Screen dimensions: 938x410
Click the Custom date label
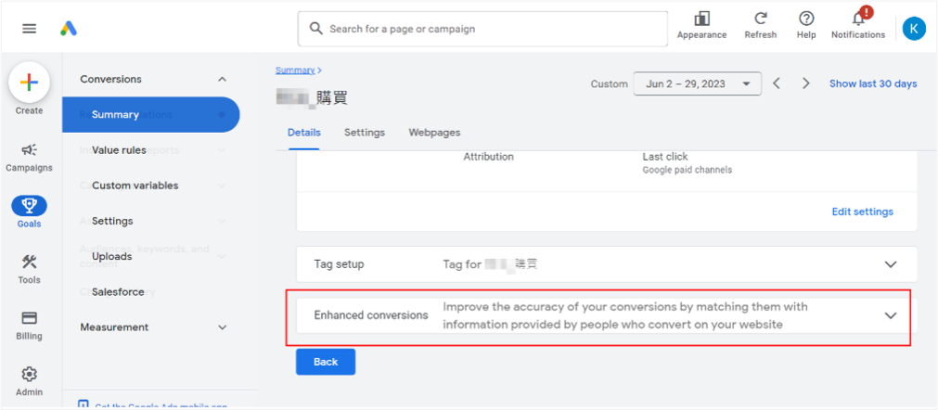[x=609, y=83]
